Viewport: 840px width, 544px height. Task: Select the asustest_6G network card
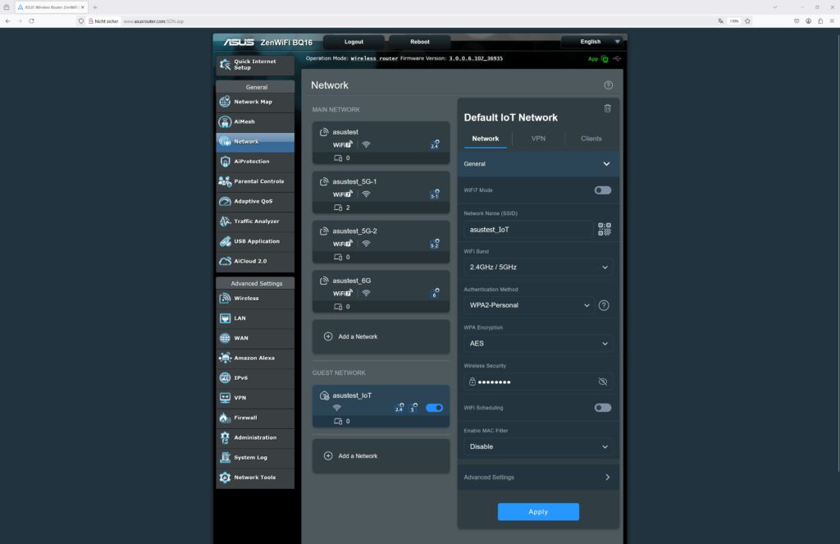[x=381, y=291]
